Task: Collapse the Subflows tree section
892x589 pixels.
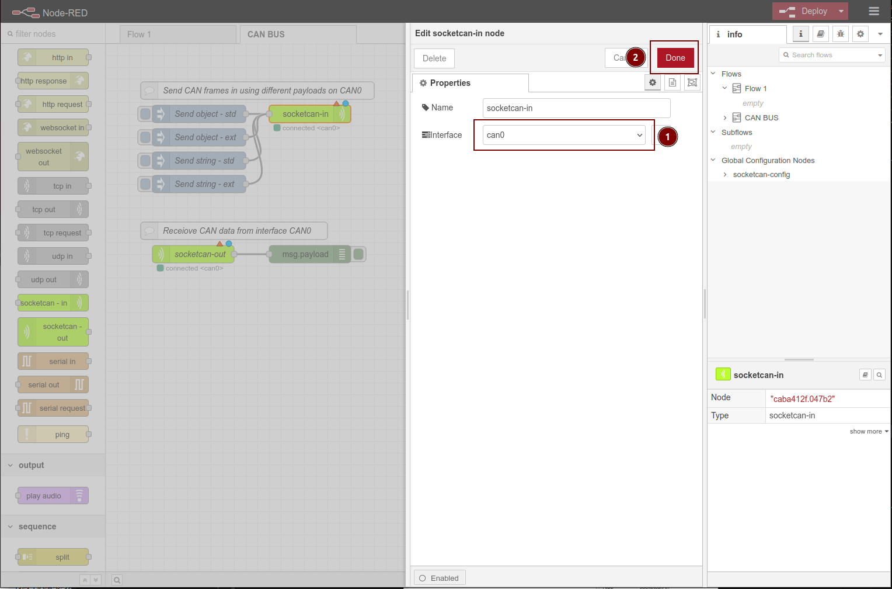Action: pos(713,132)
